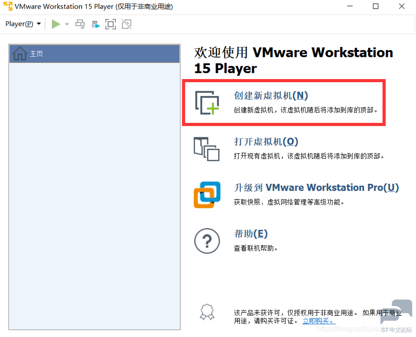Maximize the VMware Player window

pos(376,6)
